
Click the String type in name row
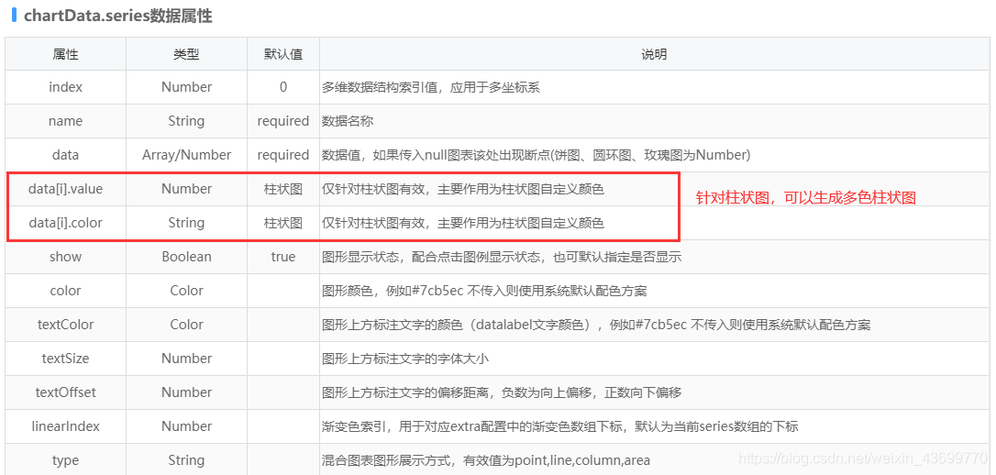[x=186, y=121]
